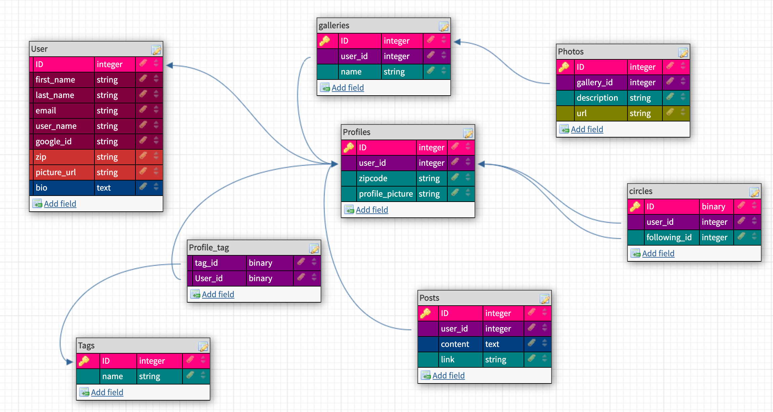The height and width of the screenshot is (412, 773).
Task: Click edit icon on Tags table header
Action: coord(203,347)
